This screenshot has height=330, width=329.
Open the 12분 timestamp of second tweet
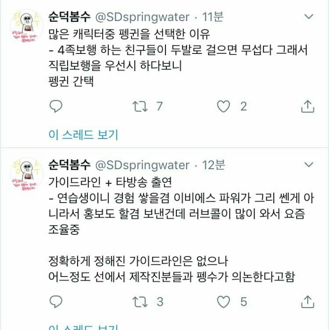[214, 165]
